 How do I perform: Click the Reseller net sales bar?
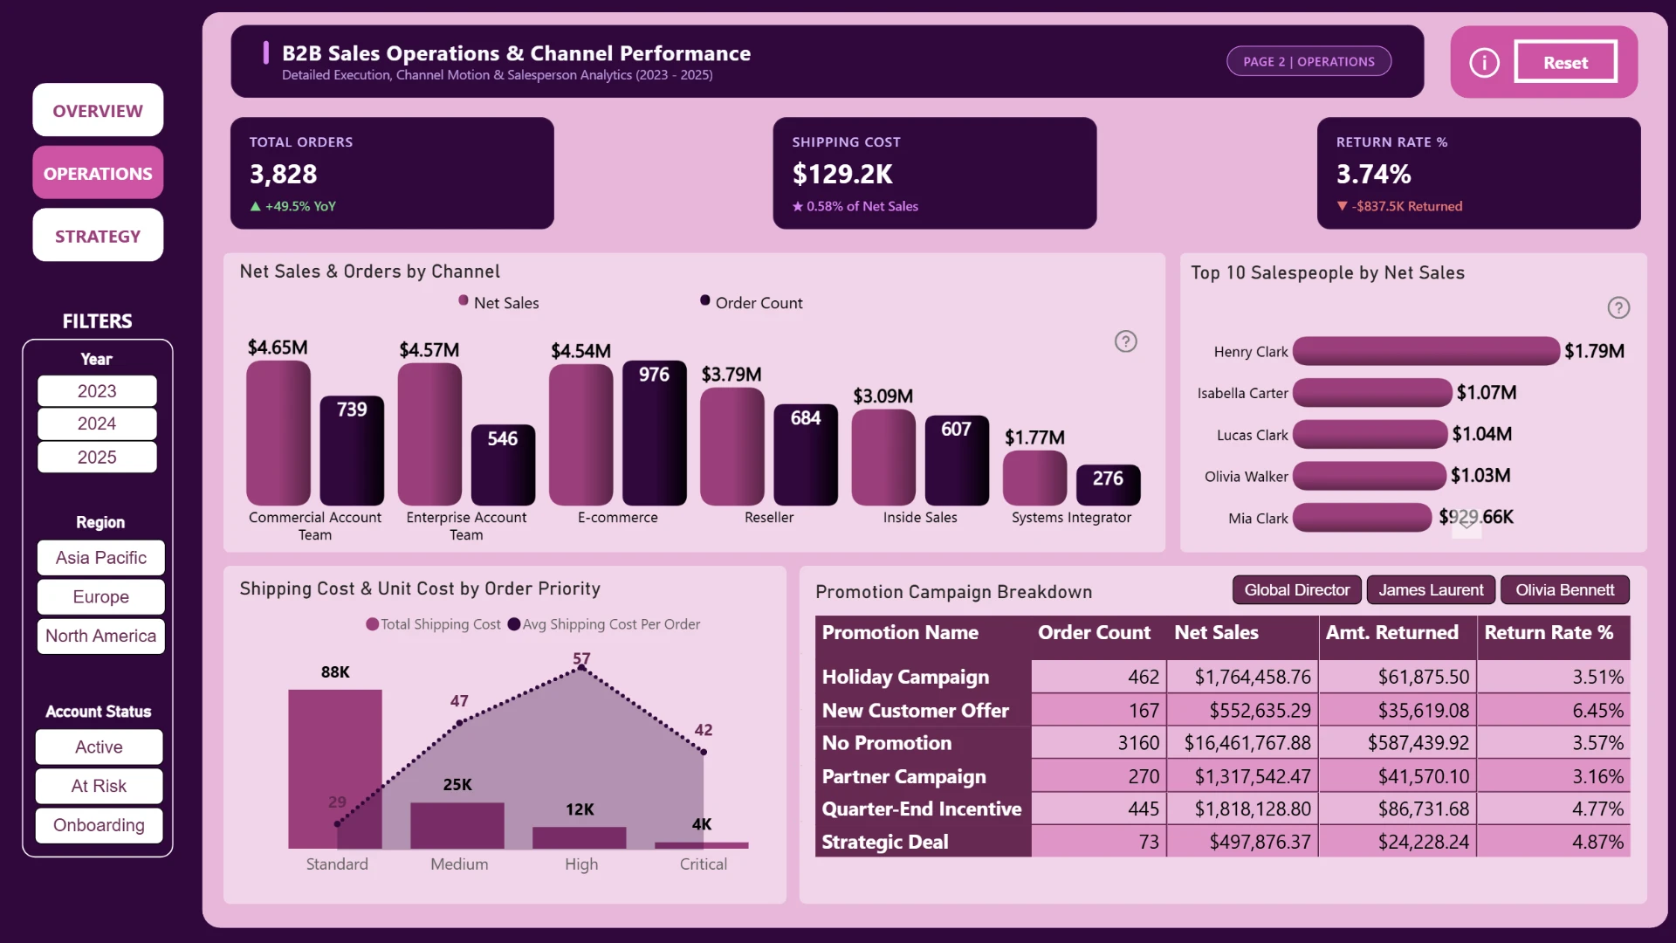(x=732, y=446)
